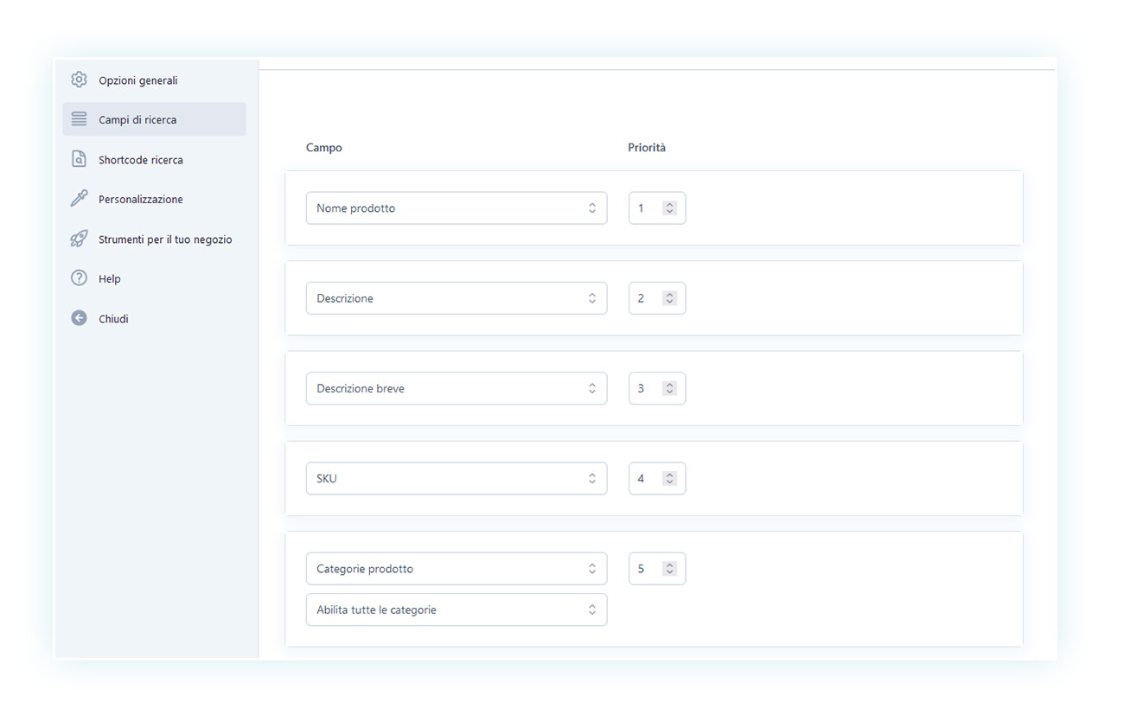
Task: Expand the Descrizione breve dropdown
Action: pos(457,388)
